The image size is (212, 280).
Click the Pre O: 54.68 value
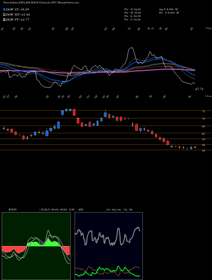[132, 9]
